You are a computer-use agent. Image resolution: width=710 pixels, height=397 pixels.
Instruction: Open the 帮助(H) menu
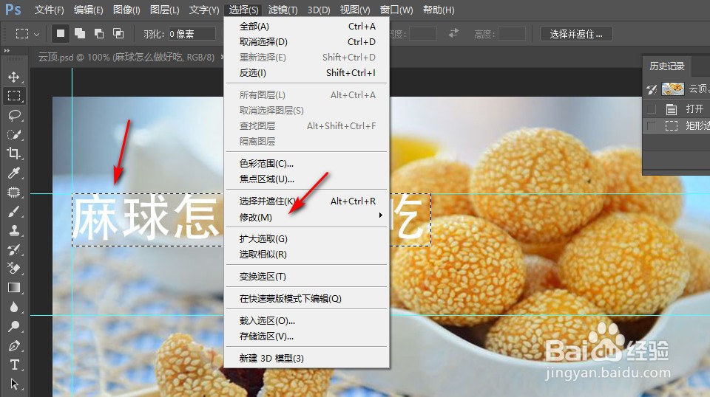pos(439,10)
